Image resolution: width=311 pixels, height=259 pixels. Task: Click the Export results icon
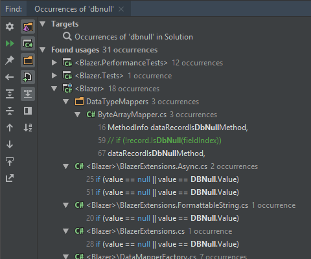(x=10, y=178)
